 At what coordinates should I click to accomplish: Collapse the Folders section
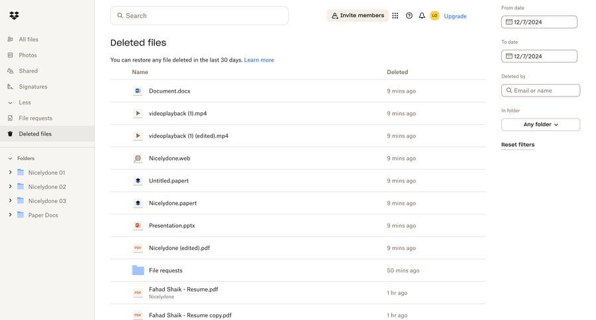pos(10,158)
